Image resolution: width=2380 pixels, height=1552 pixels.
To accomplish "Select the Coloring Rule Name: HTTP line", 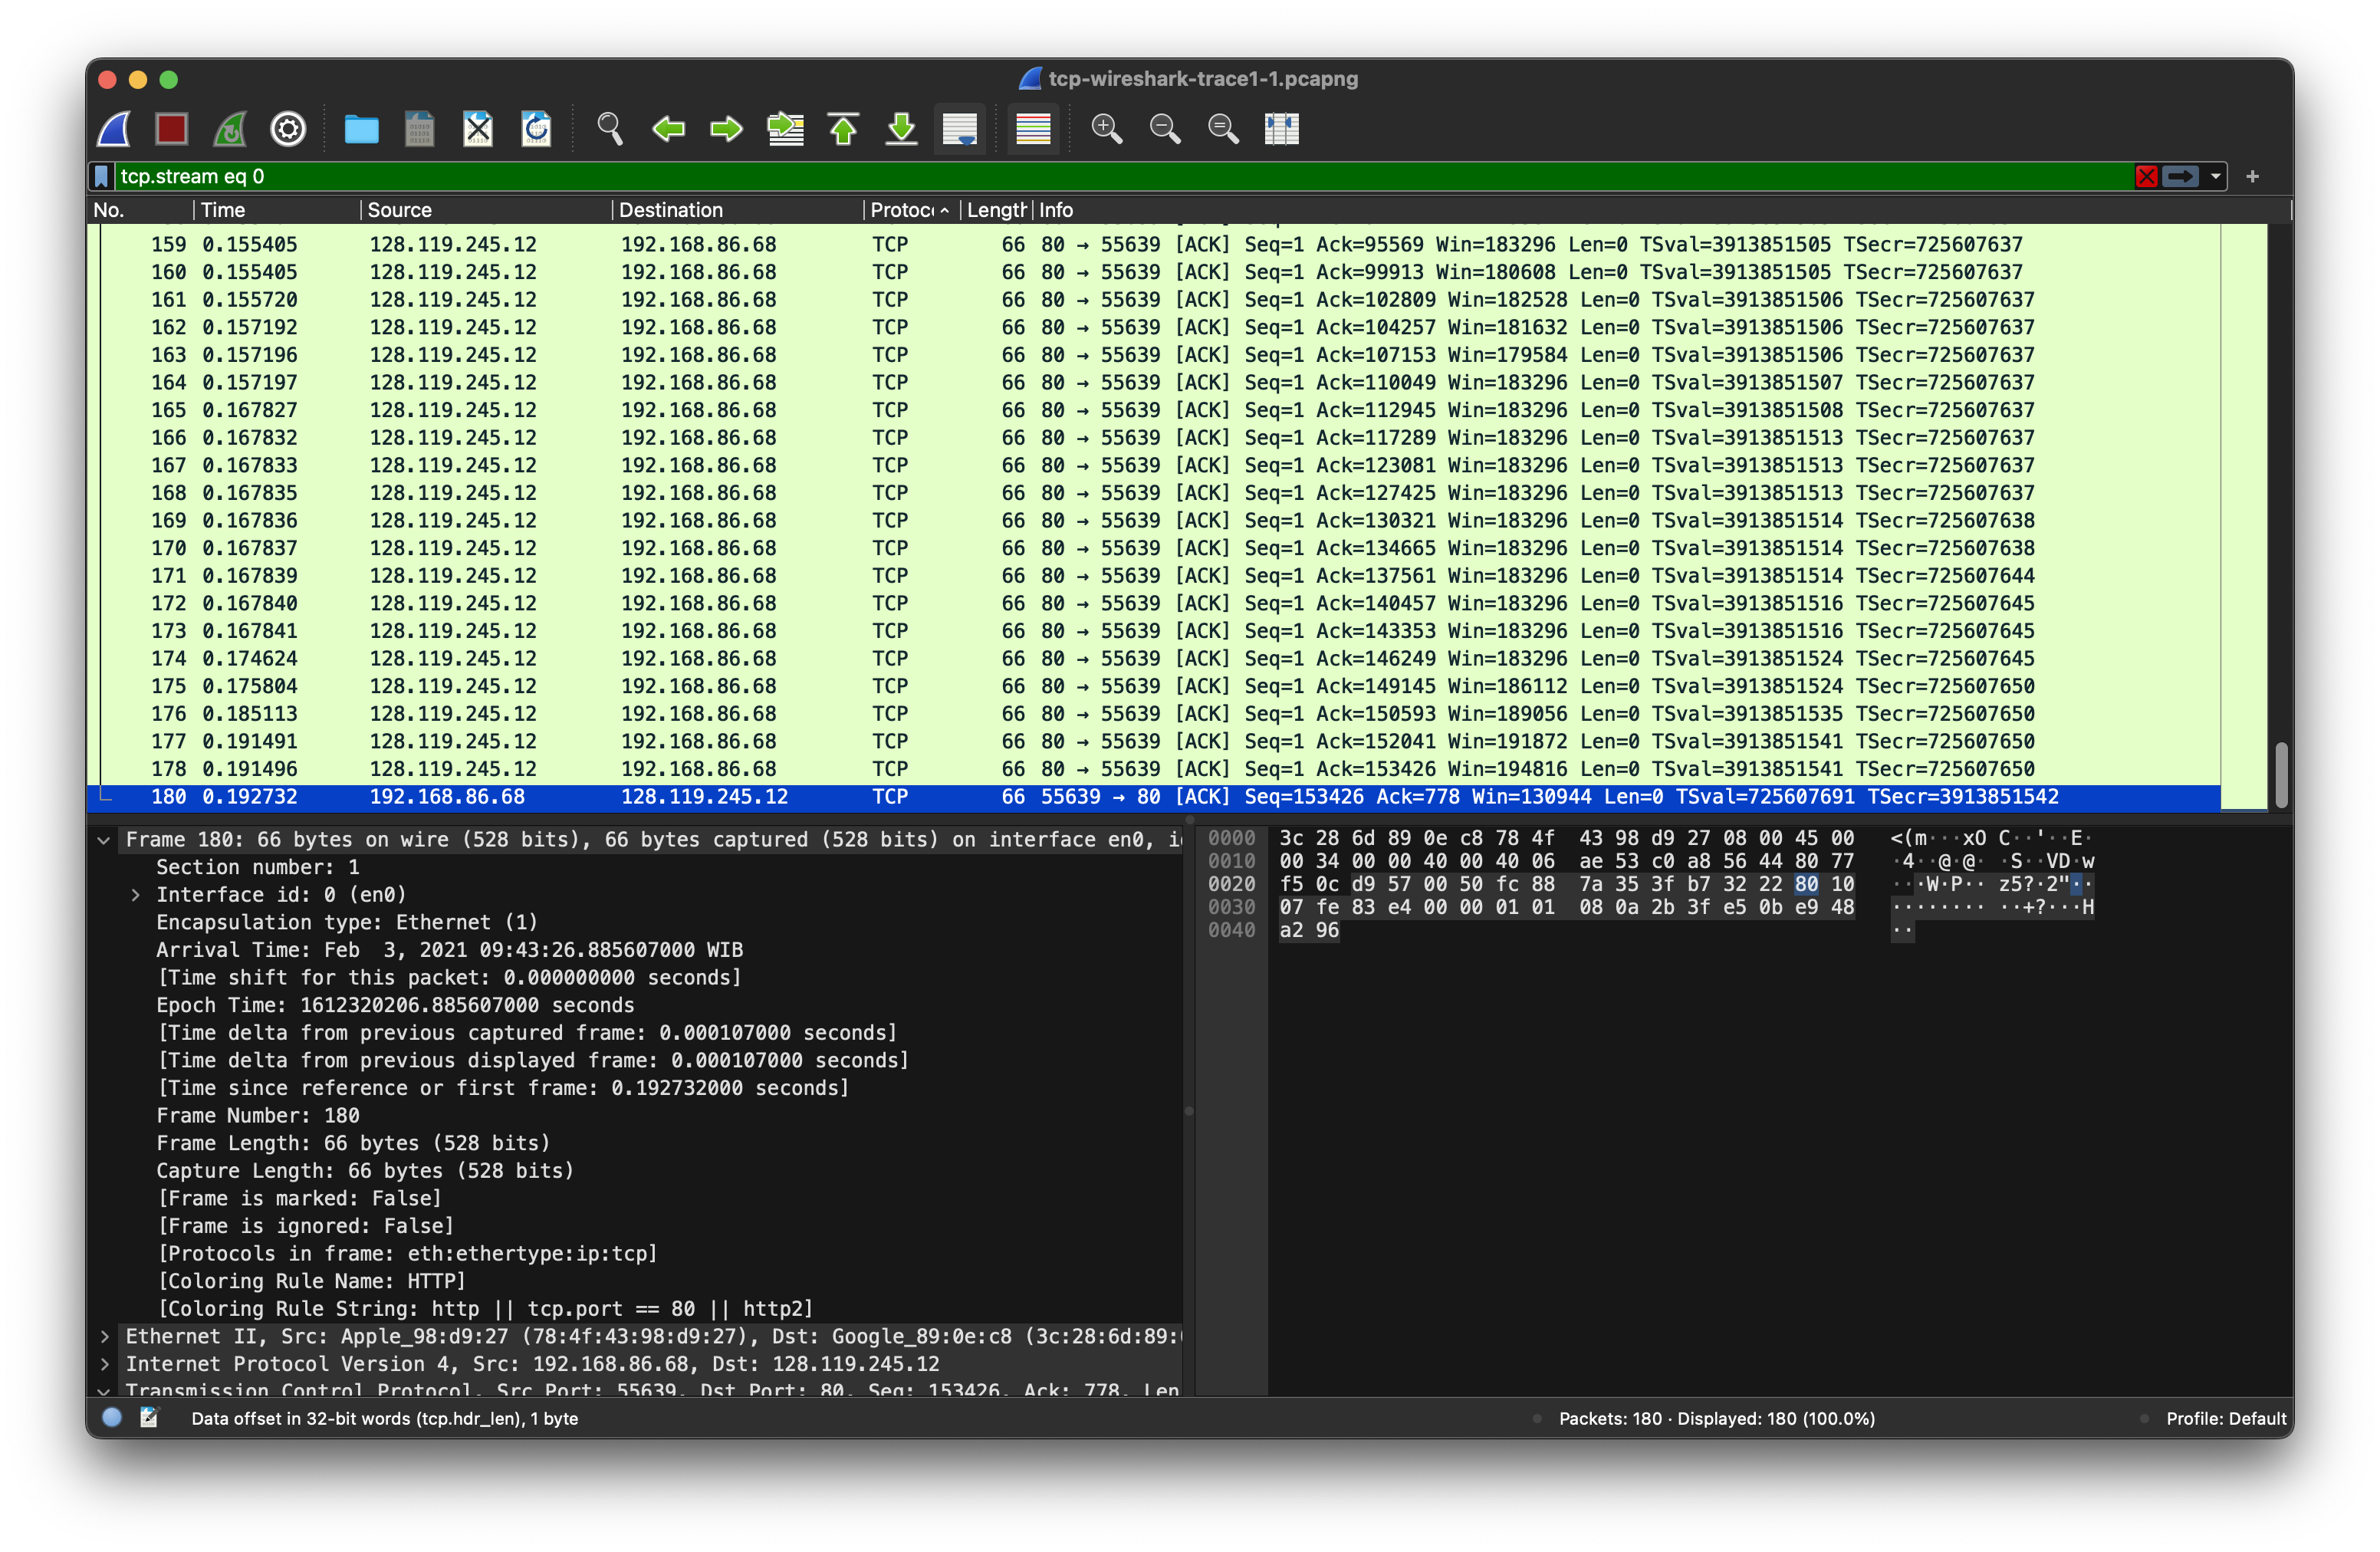I will pyautogui.click(x=311, y=1282).
